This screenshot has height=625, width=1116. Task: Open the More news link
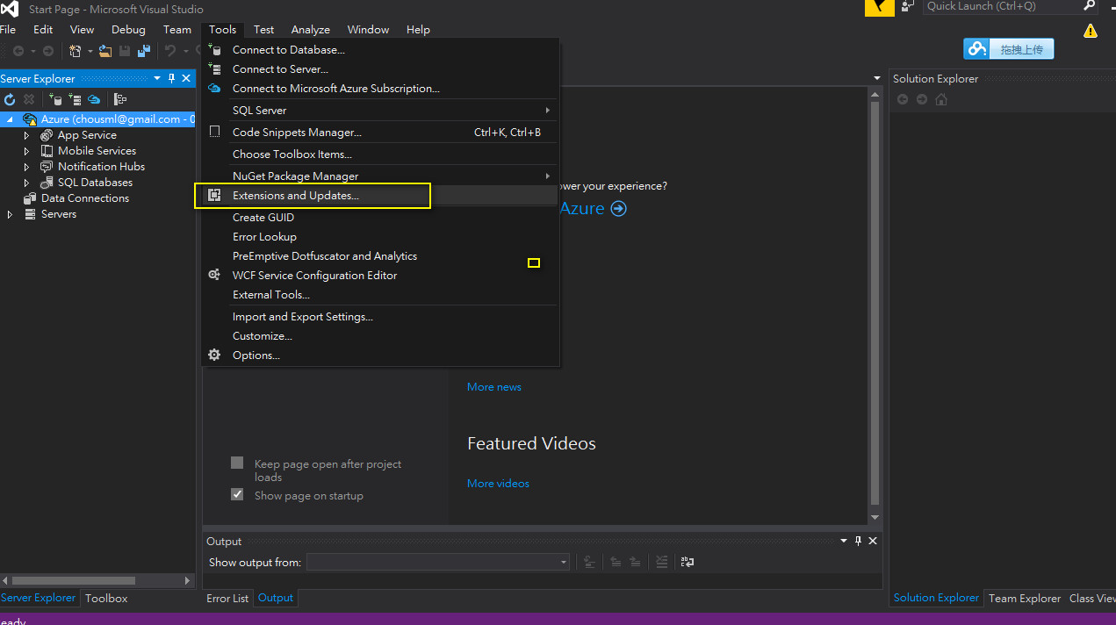[x=494, y=386]
